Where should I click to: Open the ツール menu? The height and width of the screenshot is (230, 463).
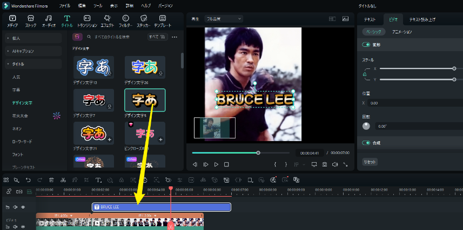tap(98, 6)
